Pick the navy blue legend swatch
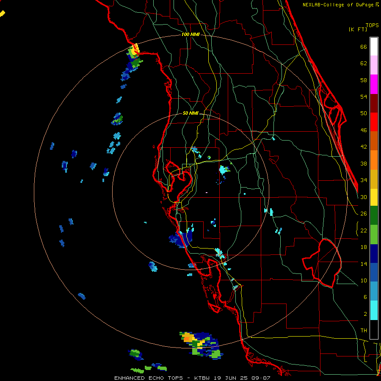Image resolution: width=381 pixels, height=381 pixels. tap(374, 254)
